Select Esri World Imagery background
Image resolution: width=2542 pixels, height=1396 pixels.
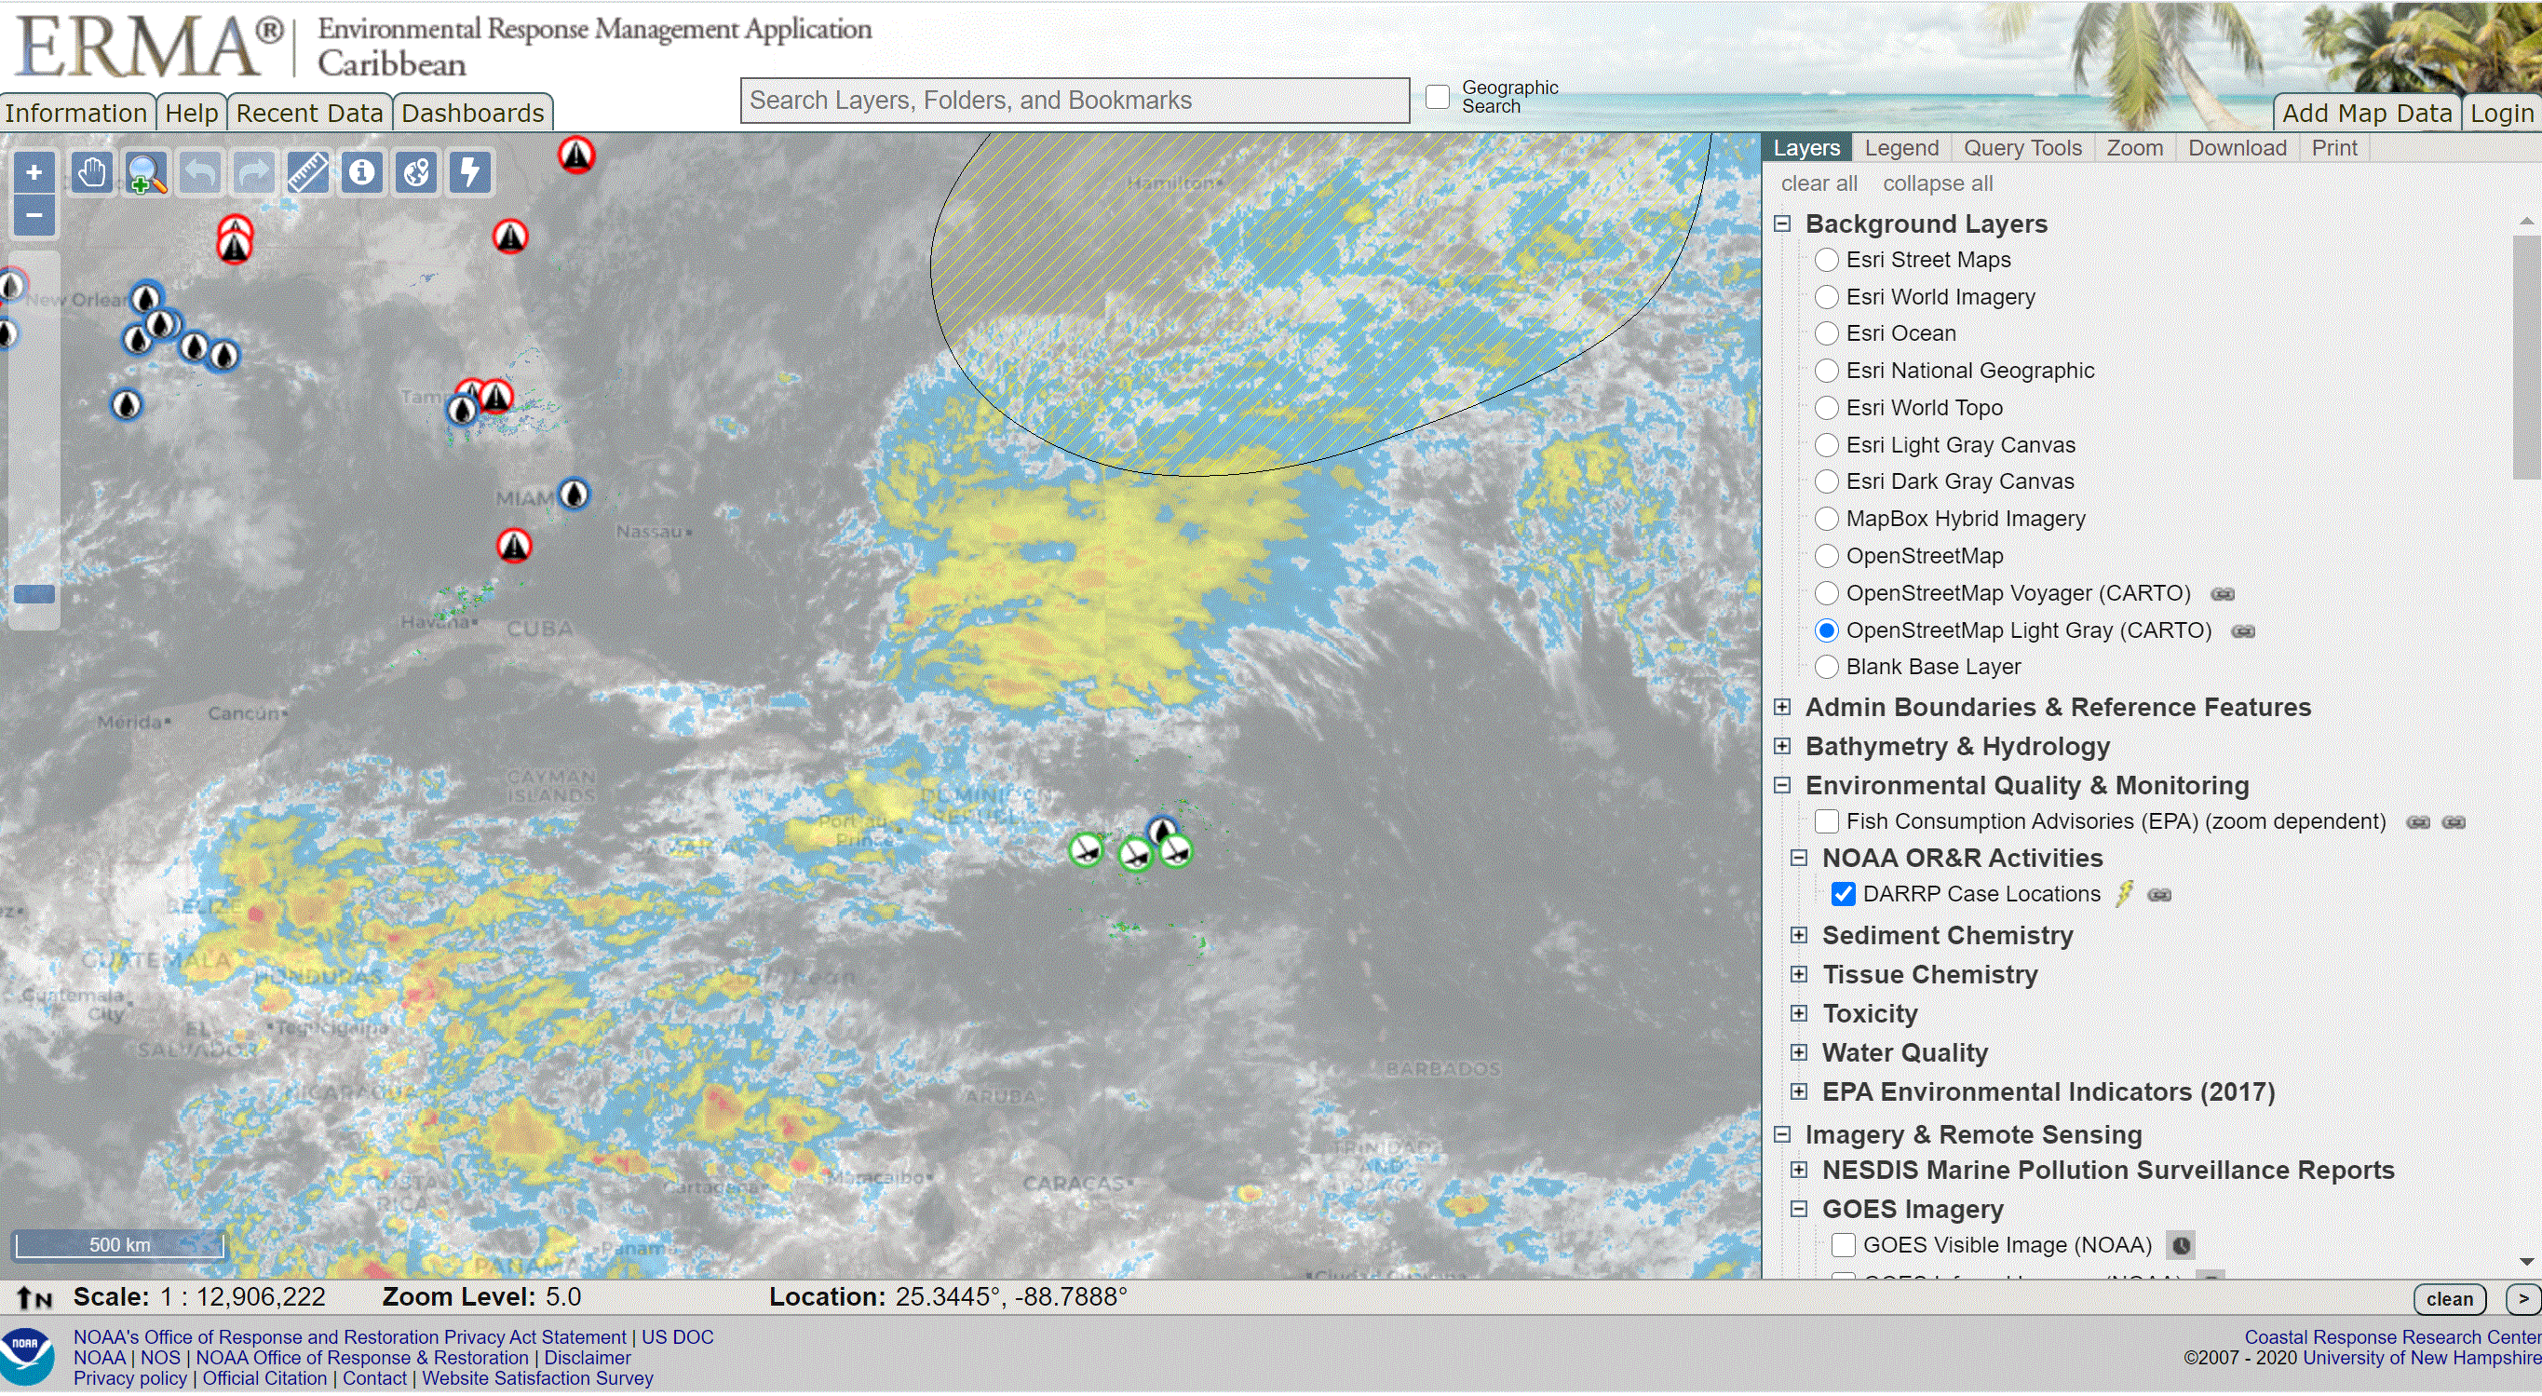pos(1827,297)
